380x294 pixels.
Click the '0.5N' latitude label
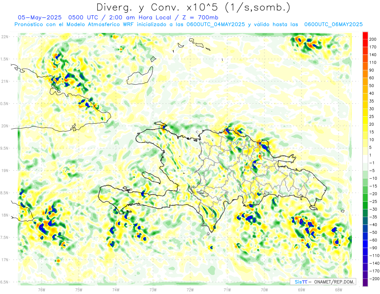pyautogui.click(x=4, y=104)
